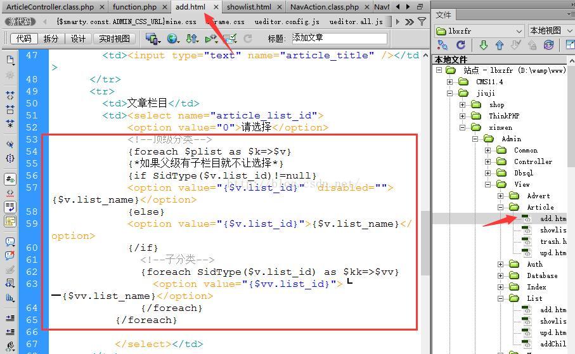Open related file ueditor.all.js

pos(356,22)
